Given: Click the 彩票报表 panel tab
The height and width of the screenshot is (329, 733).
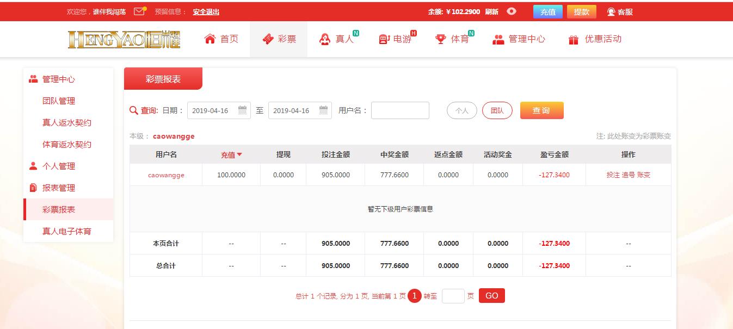Looking at the screenshot, I should pos(163,79).
